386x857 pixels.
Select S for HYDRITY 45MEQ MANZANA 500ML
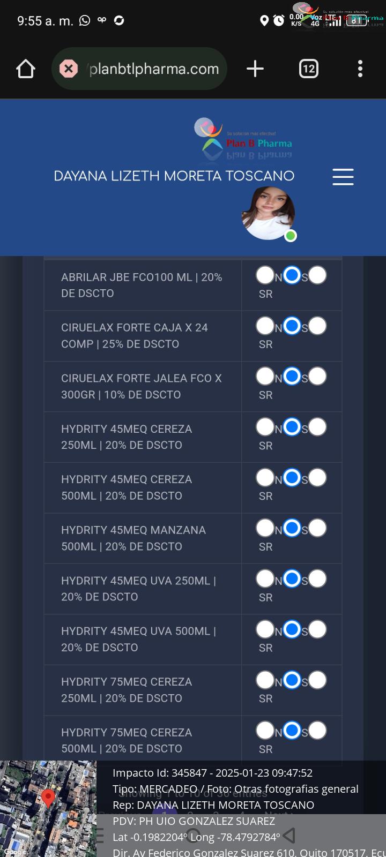[x=292, y=528]
